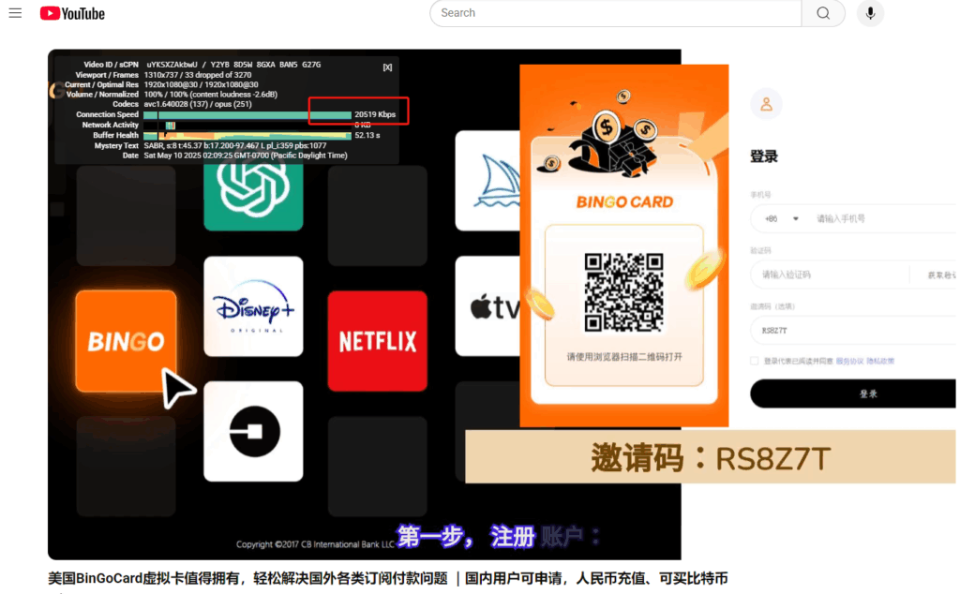Click the user avatar icon above 登录
Image resolution: width=960 pixels, height=594 pixels.
pos(766,104)
